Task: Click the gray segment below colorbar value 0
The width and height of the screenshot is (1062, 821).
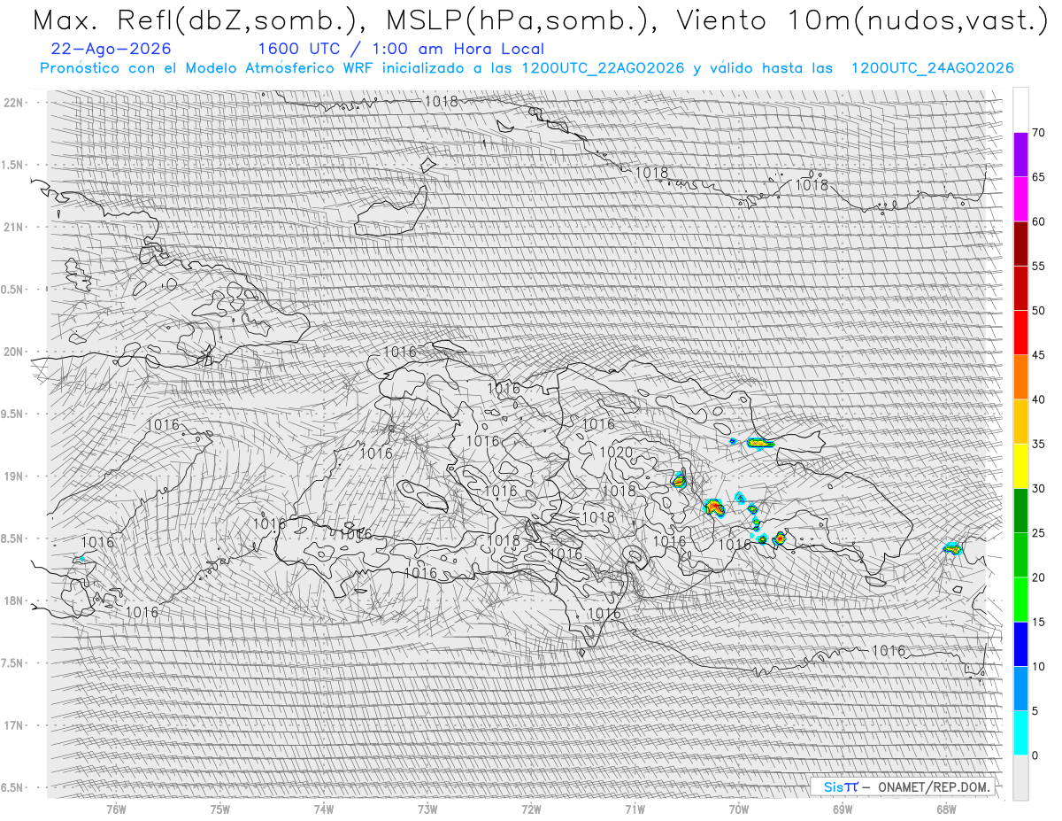Action: click(x=1020, y=778)
